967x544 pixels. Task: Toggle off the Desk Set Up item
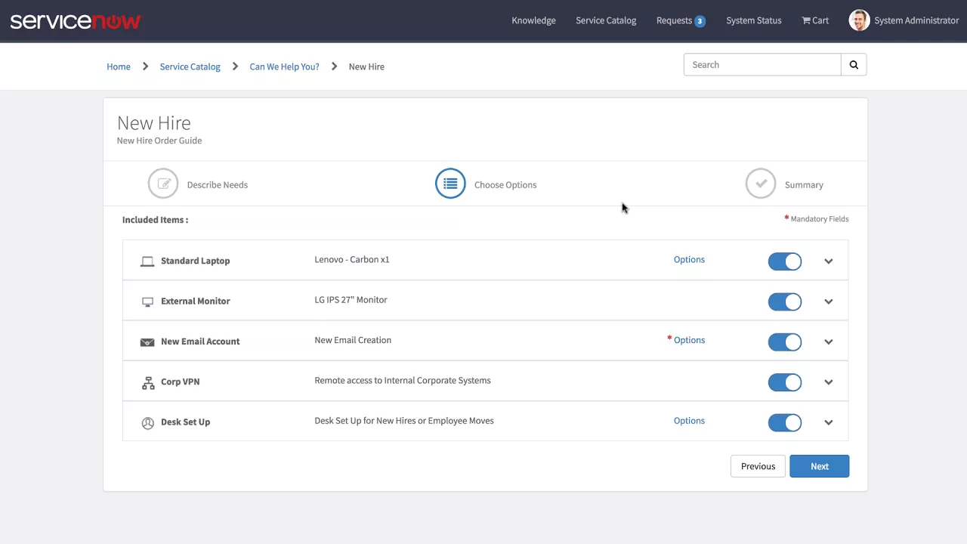tap(785, 422)
